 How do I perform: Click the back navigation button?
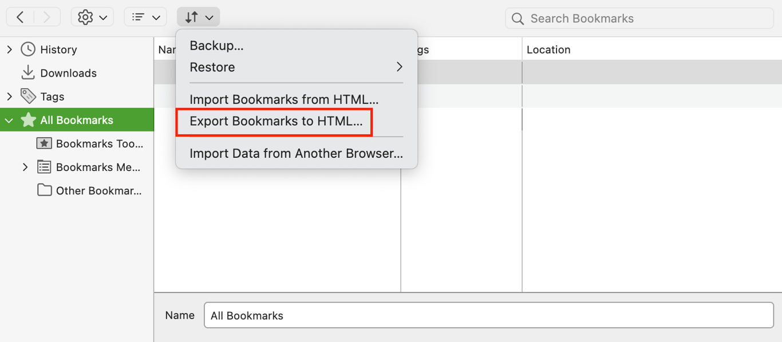click(x=20, y=17)
